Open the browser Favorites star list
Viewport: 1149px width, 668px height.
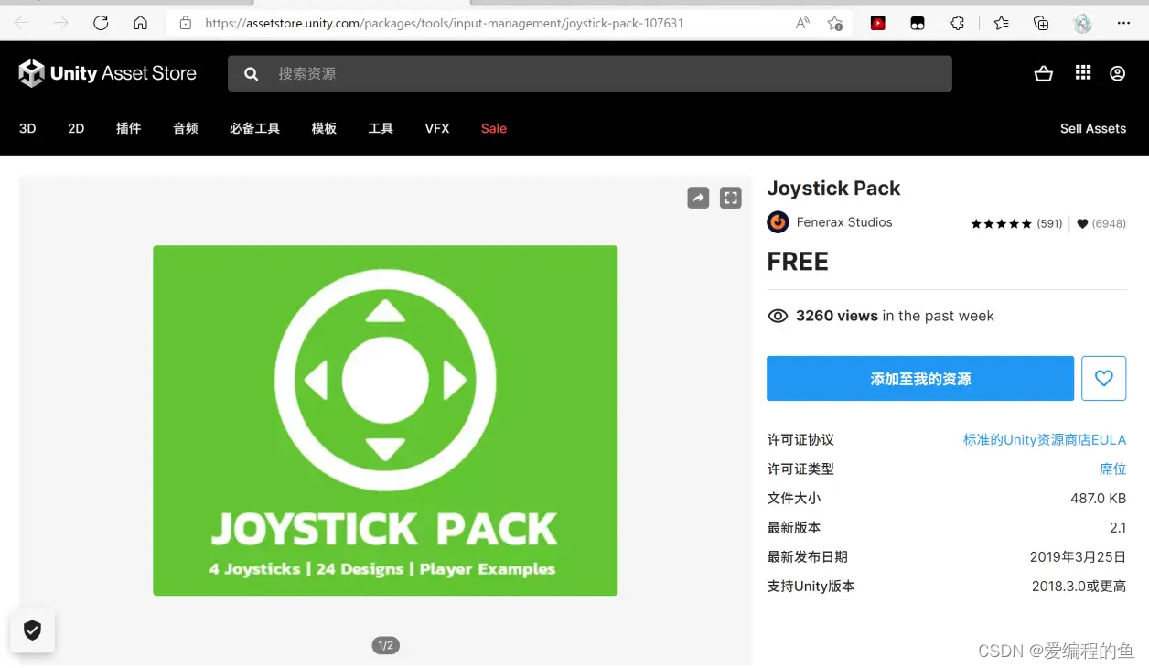(x=1000, y=23)
